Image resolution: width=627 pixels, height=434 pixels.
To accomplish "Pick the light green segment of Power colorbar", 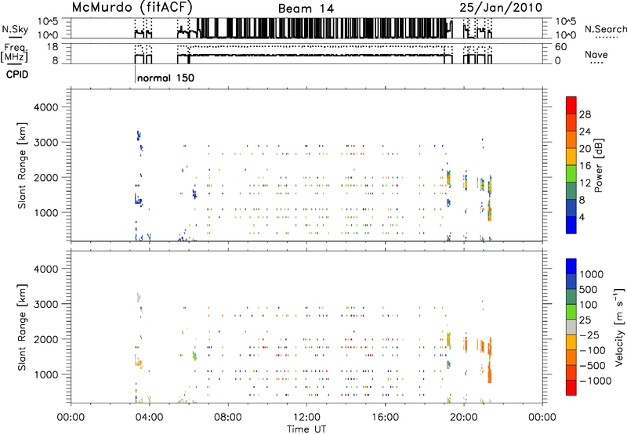I will coord(571,174).
